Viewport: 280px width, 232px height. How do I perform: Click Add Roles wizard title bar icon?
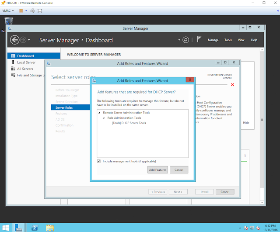[49, 63]
